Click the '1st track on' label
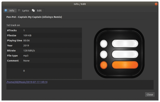Image resolution: width=160 pixels, height=102 pixels. 13,25
